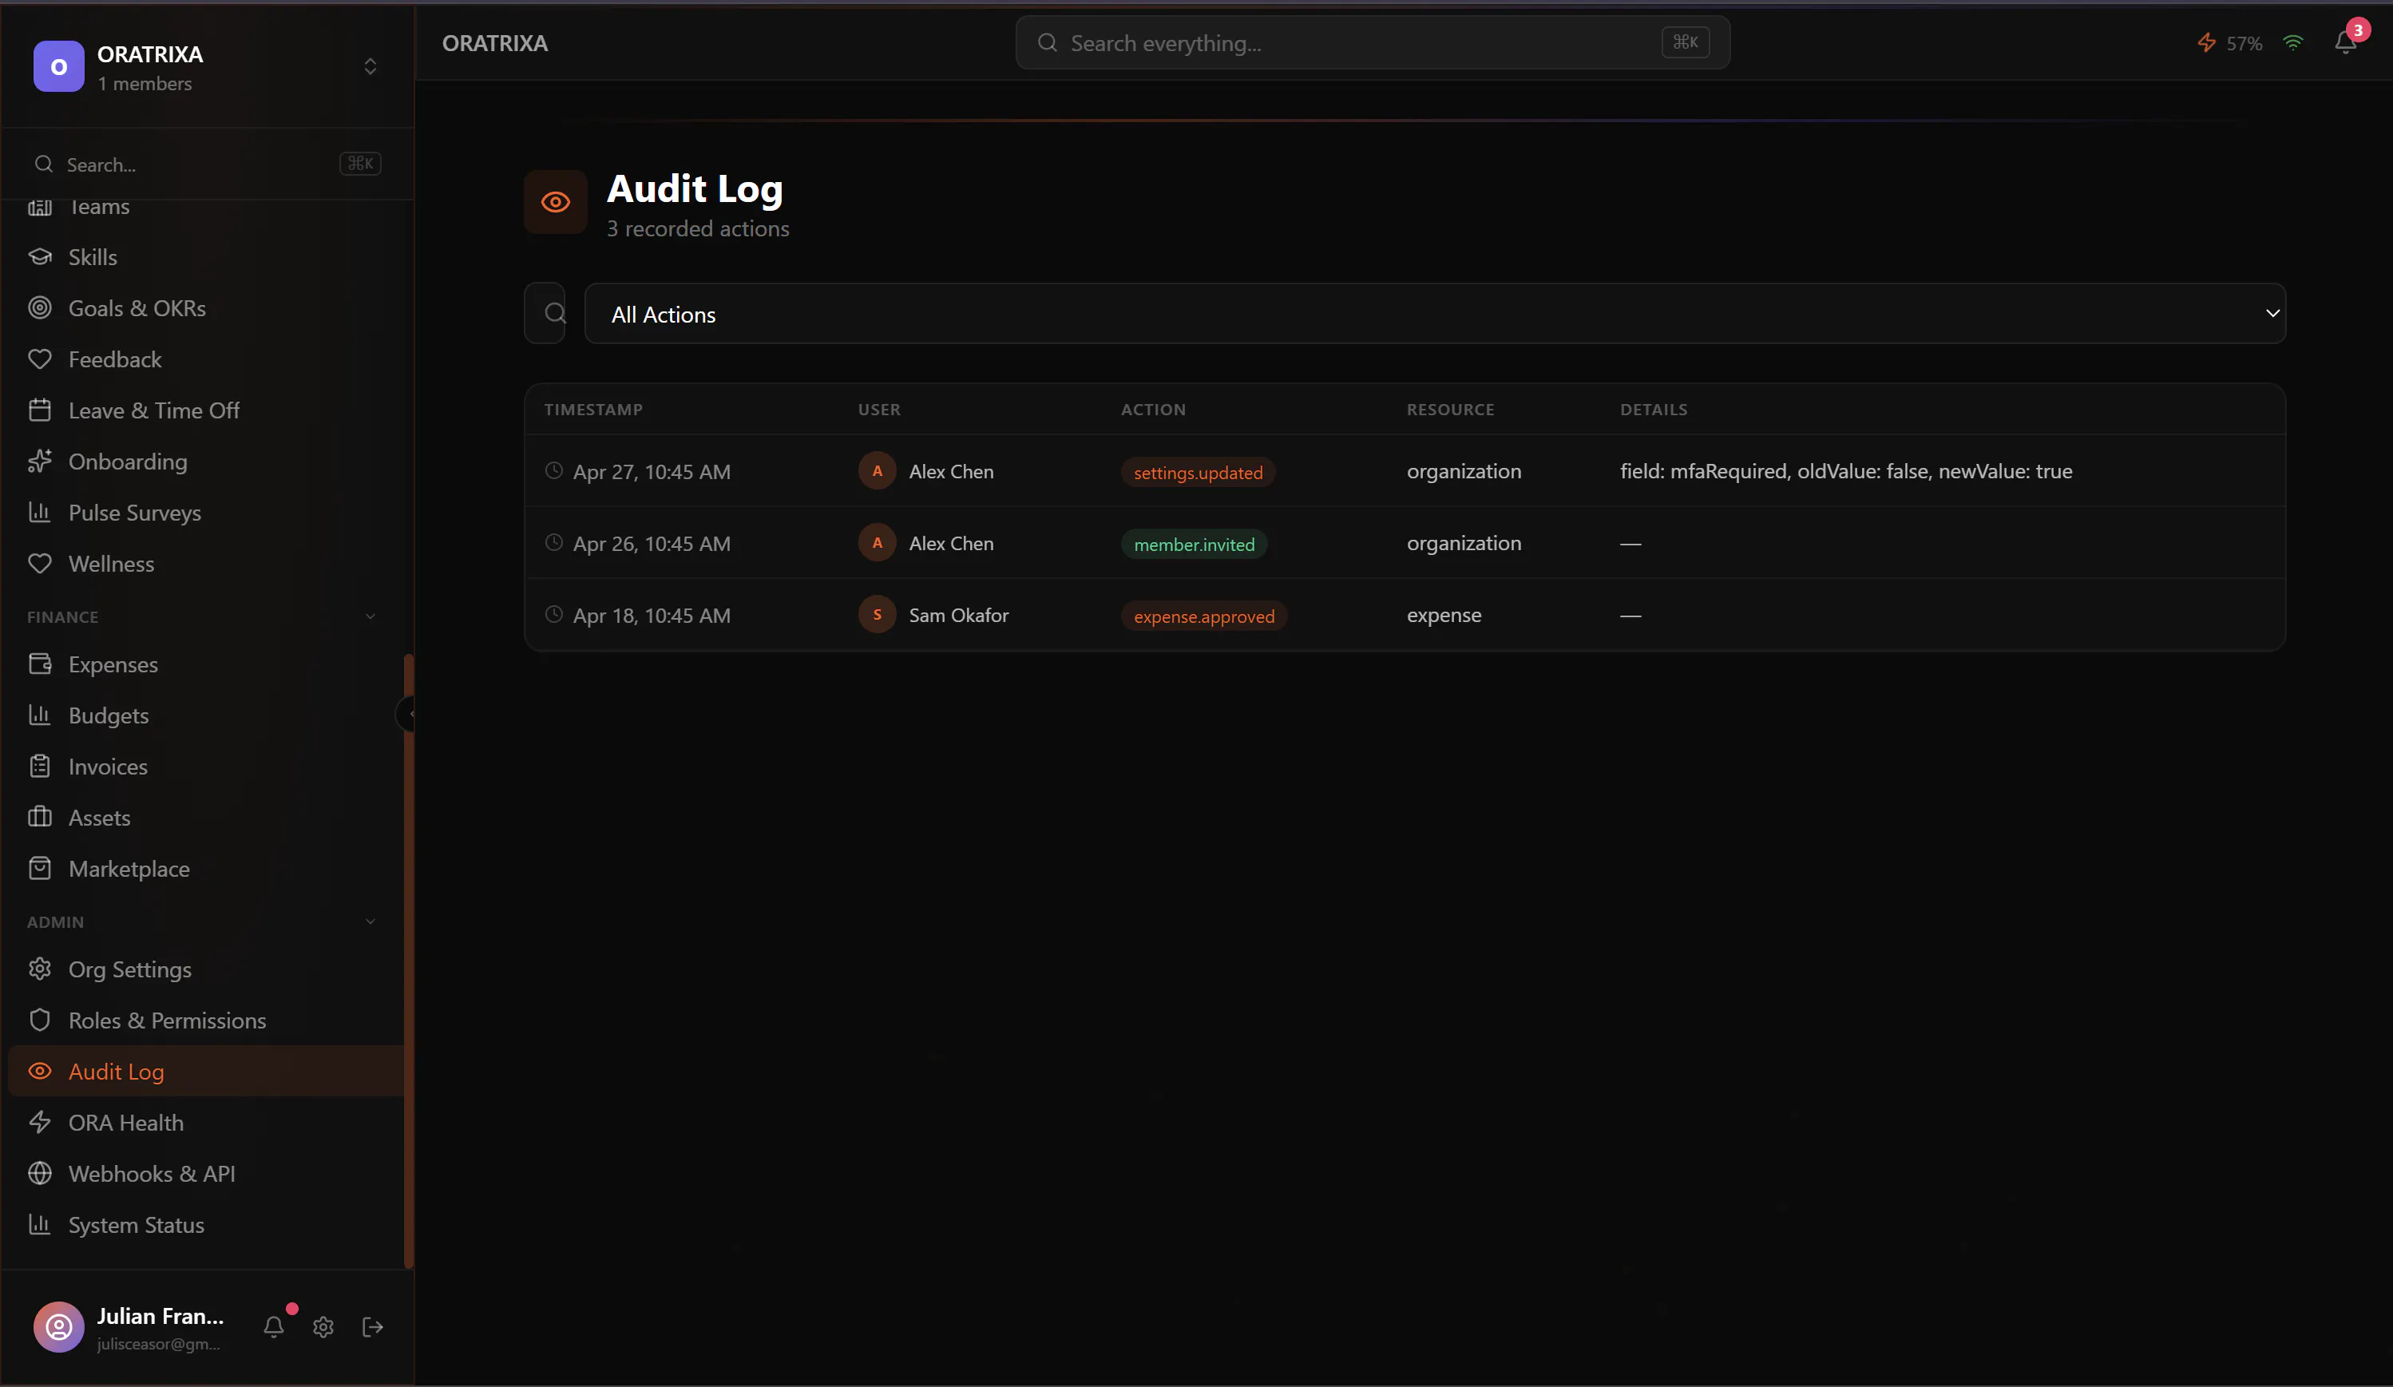
Task: Open Pulse Surveys
Action: (x=205, y=513)
